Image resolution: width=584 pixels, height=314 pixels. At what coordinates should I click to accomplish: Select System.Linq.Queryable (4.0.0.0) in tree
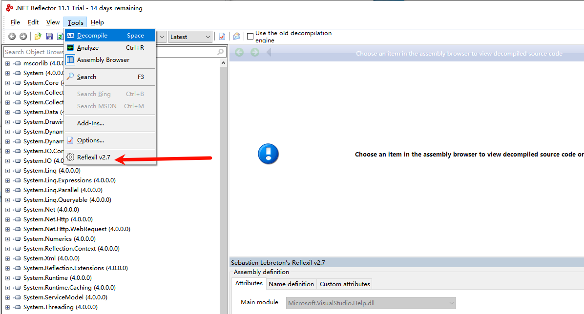67,200
